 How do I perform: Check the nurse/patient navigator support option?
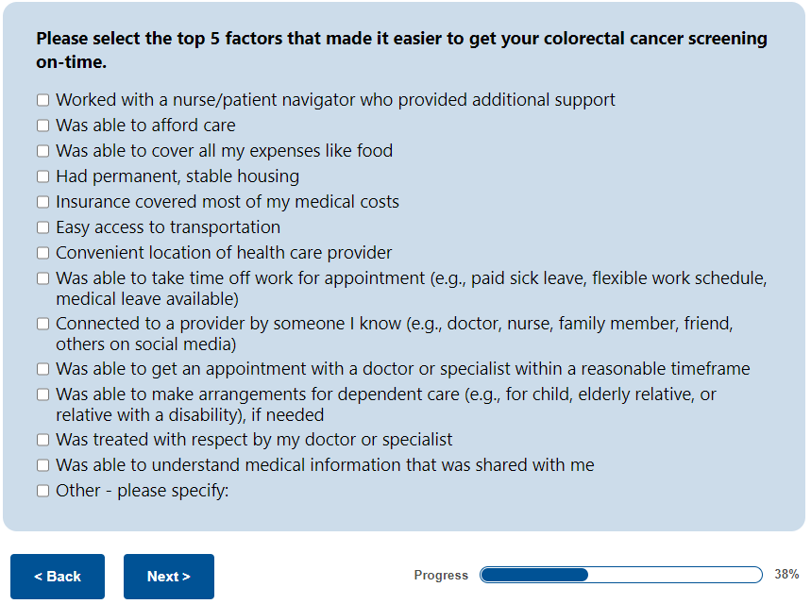tap(42, 100)
